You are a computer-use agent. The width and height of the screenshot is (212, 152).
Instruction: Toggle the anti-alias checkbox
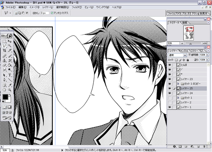click(52, 13)
